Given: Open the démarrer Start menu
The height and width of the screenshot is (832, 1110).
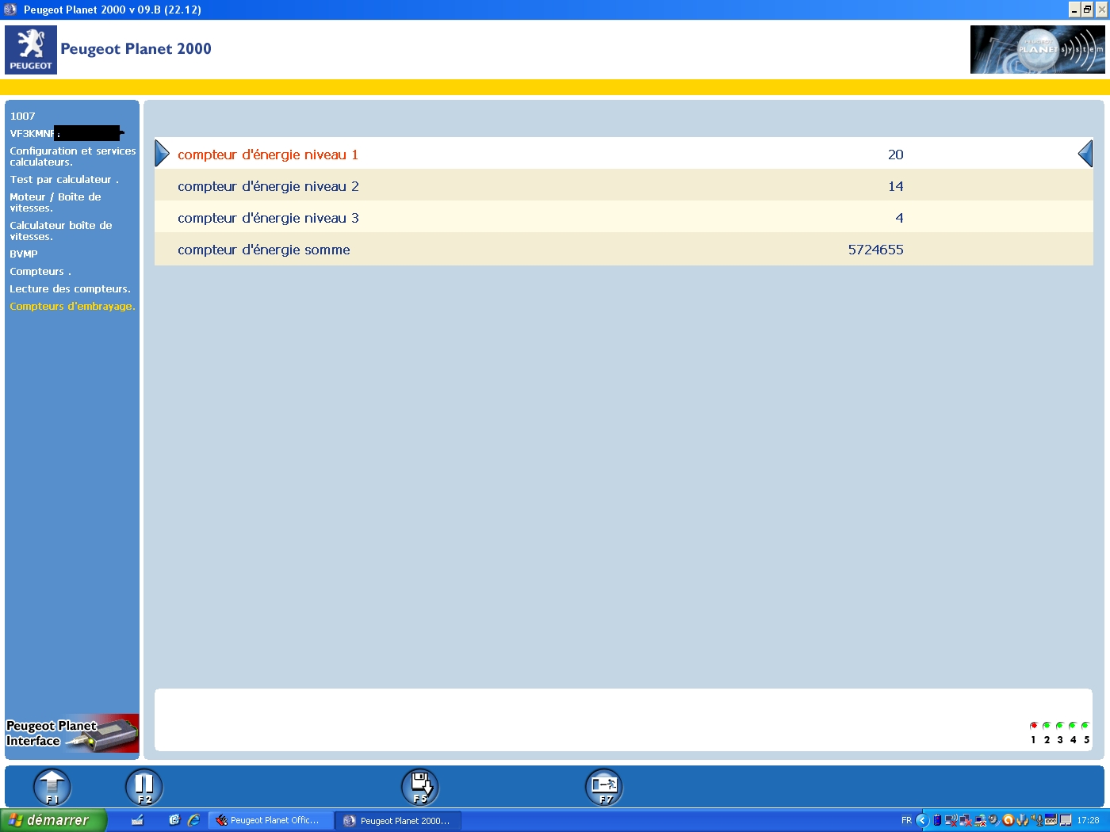Looking at the screenshot, I should (x=52, y=820).
